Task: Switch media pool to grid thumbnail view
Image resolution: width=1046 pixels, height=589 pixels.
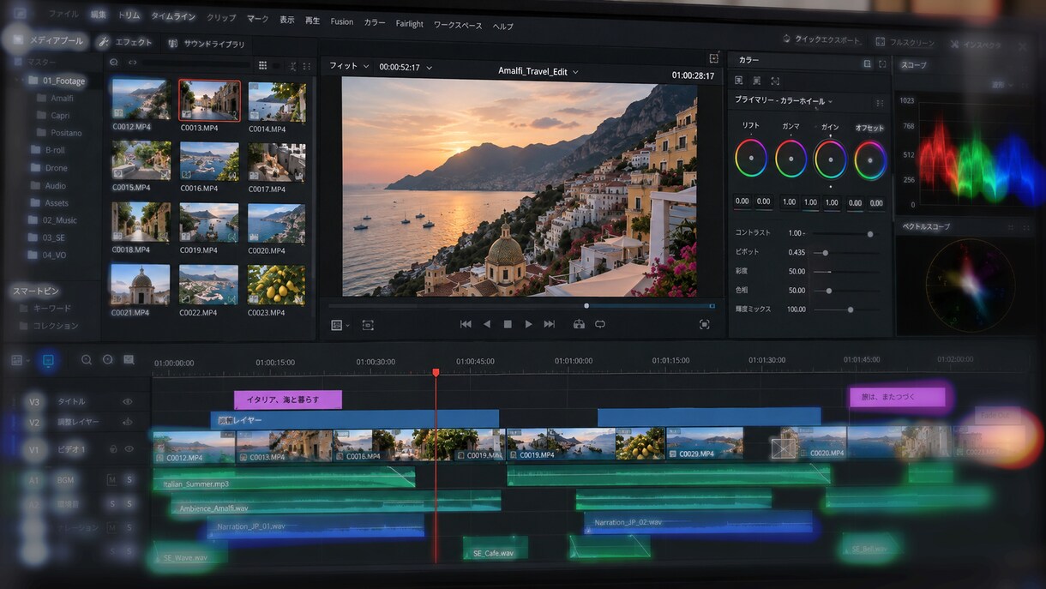Action: click(x=262, y=65)
